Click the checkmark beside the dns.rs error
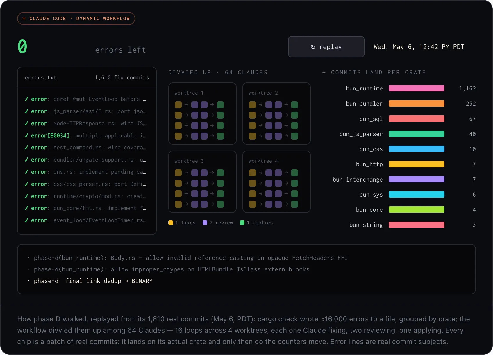This screenshot has height=355, width=493. point(26,172)
